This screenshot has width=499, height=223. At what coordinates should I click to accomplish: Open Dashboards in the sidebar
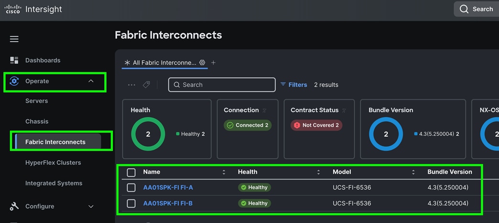[x=43, y=60]
